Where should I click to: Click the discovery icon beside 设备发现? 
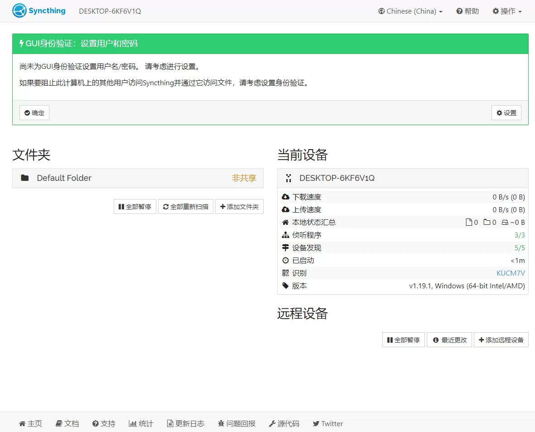(285, 248)
